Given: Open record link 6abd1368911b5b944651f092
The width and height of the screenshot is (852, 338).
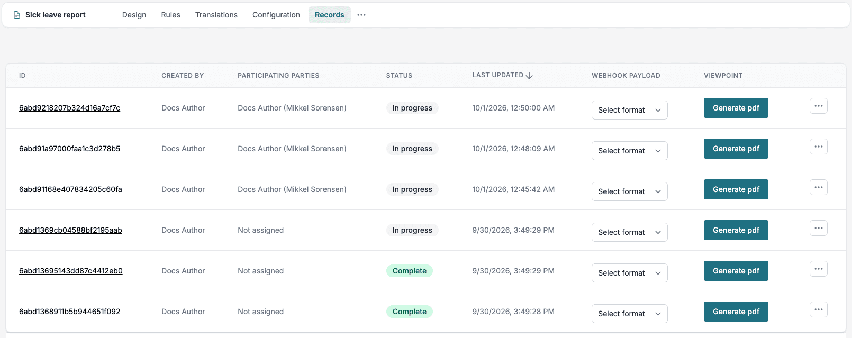Looking at the screenshot, I should point(70,312).
